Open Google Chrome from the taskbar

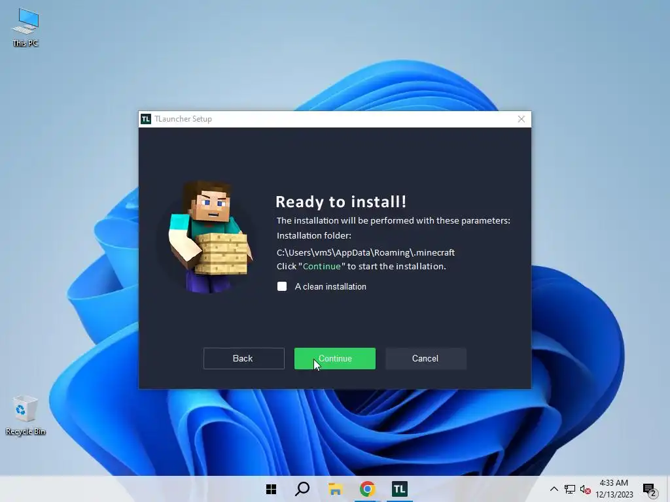pyautogui.click(x=367, y=489)
